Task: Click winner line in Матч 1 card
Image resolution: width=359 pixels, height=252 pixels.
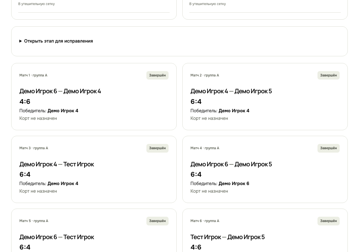Action: (x=49, y=111)
